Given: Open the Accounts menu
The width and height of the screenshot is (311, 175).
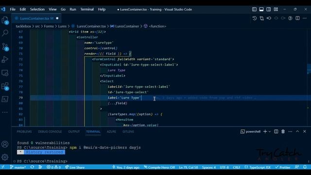Looking at the screenshot, I should click(5, 144).
